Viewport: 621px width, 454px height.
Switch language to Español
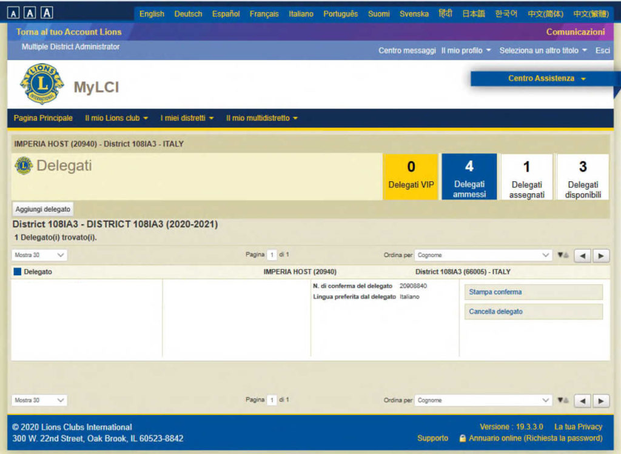[226, 14]
